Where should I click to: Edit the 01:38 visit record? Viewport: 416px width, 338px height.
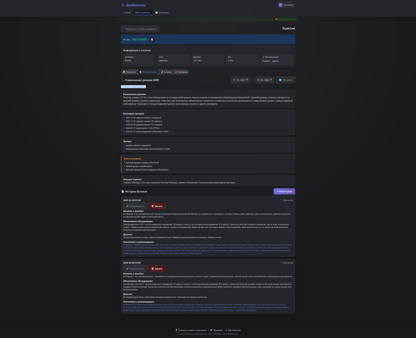135,206
